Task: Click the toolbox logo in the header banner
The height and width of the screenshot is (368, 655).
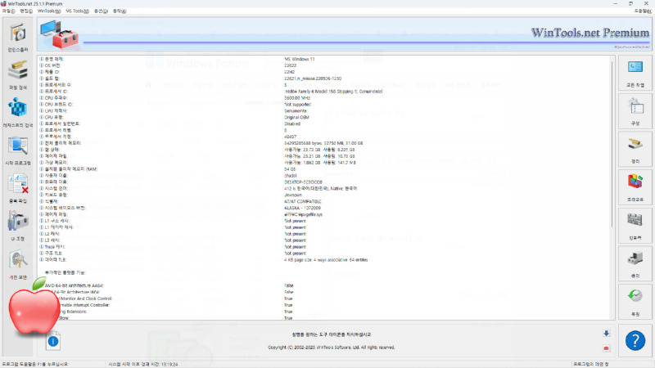Action: point(59,34)
